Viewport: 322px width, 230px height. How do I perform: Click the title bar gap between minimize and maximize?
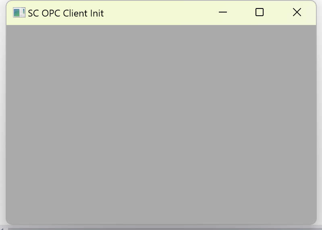point(241,12)
